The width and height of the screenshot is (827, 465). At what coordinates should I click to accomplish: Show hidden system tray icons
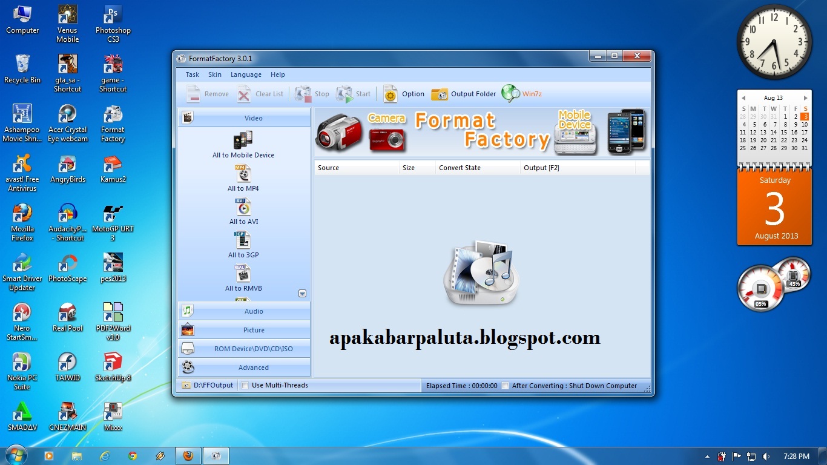[707, 456]
